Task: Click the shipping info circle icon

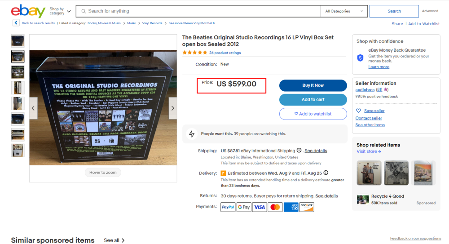Action: [x=299, y=151]
